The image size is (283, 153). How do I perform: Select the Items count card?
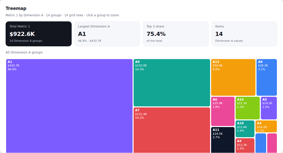245,34
